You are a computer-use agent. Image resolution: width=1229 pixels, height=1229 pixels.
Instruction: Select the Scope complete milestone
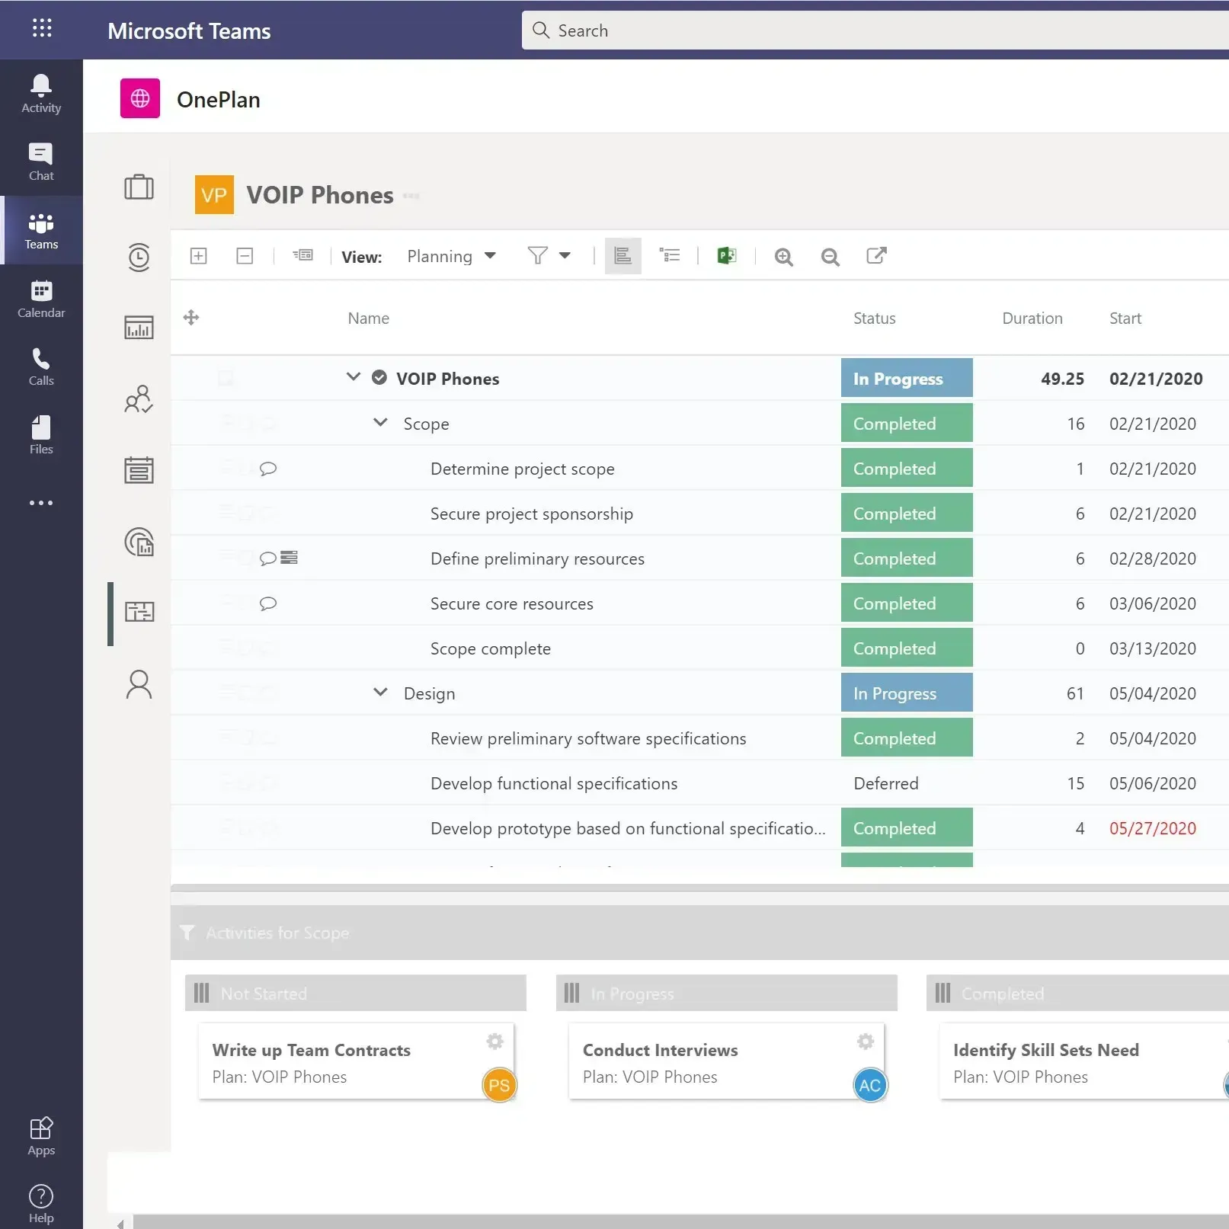click(x=491, y=649)
